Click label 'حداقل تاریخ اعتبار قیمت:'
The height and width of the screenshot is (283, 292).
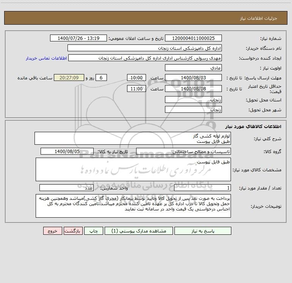[x=265, y=89]
